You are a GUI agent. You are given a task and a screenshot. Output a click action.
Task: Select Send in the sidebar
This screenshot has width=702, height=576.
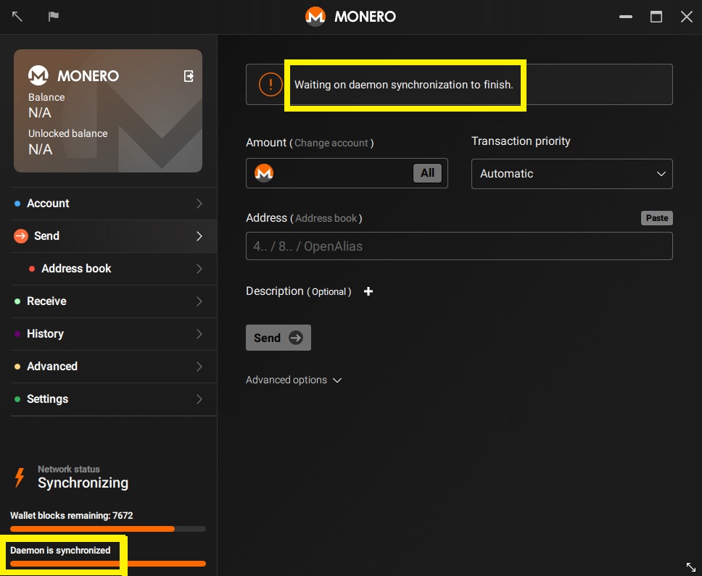point(114,236)
